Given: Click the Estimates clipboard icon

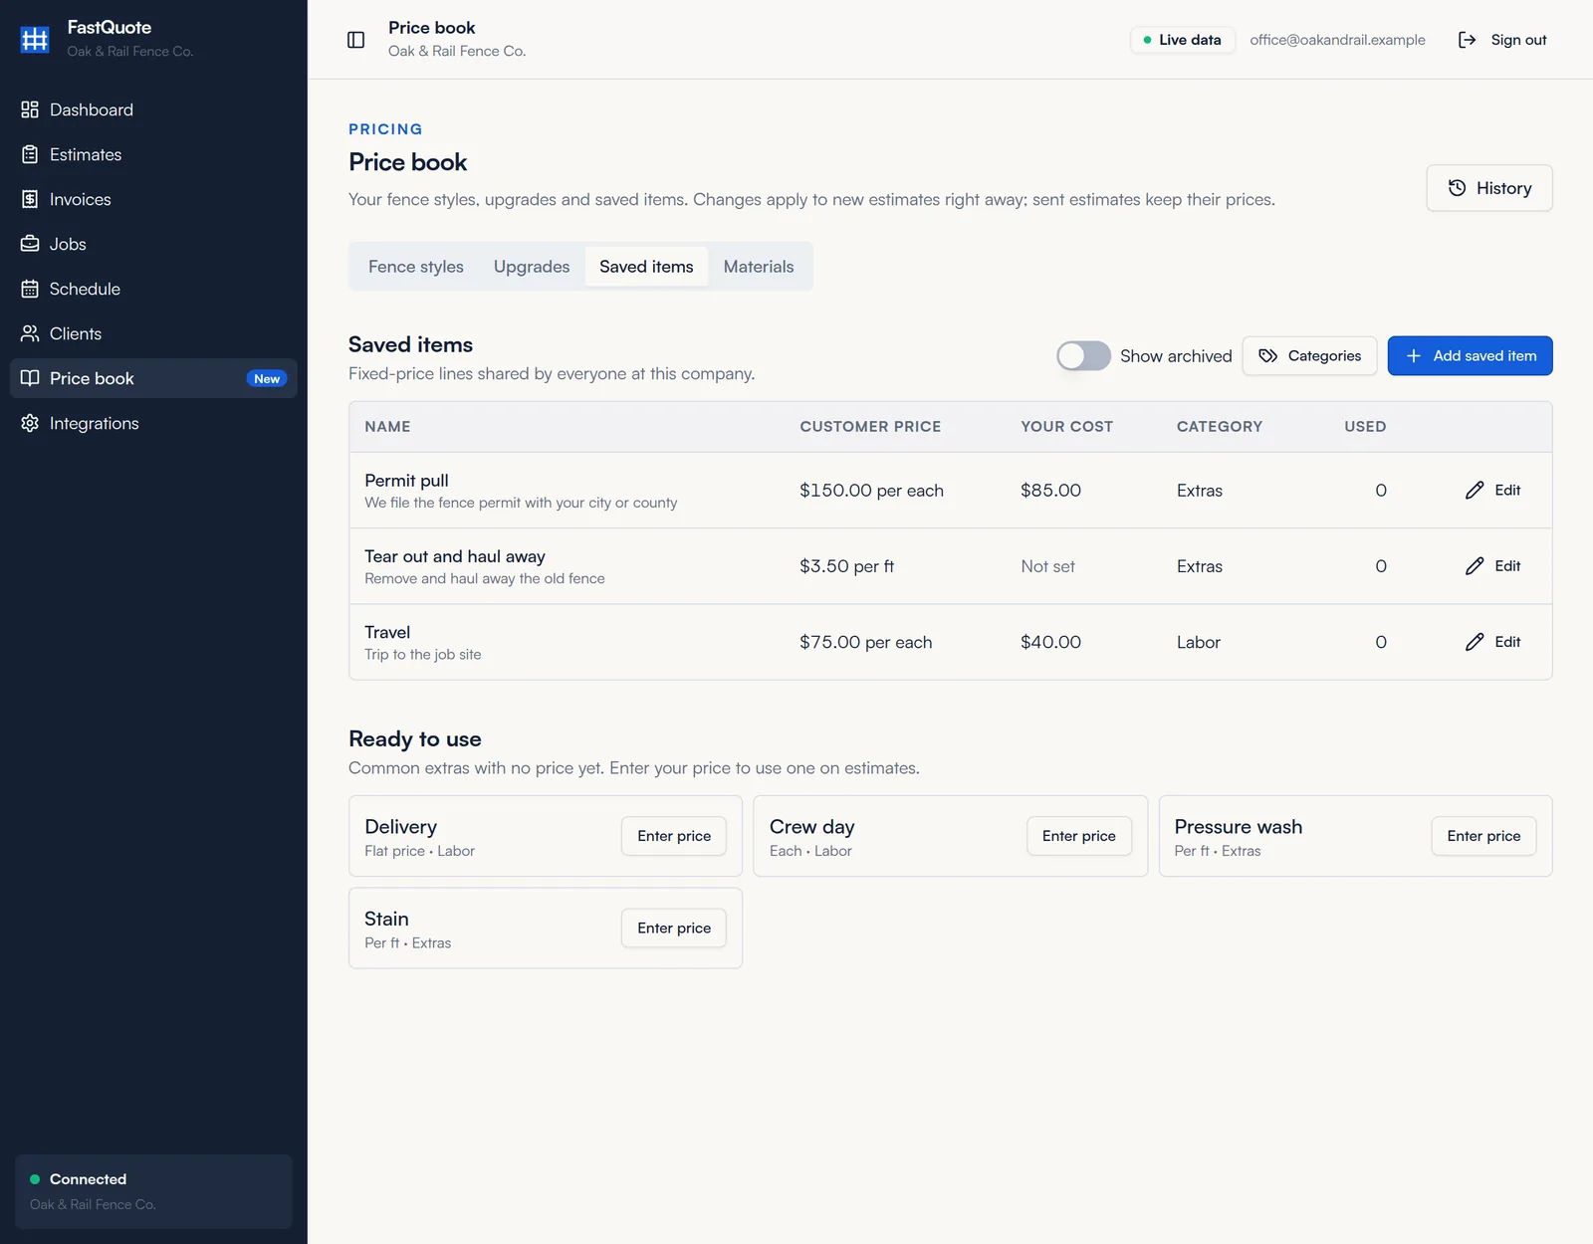Looking at the screenshot, I should tap(30, 154).
